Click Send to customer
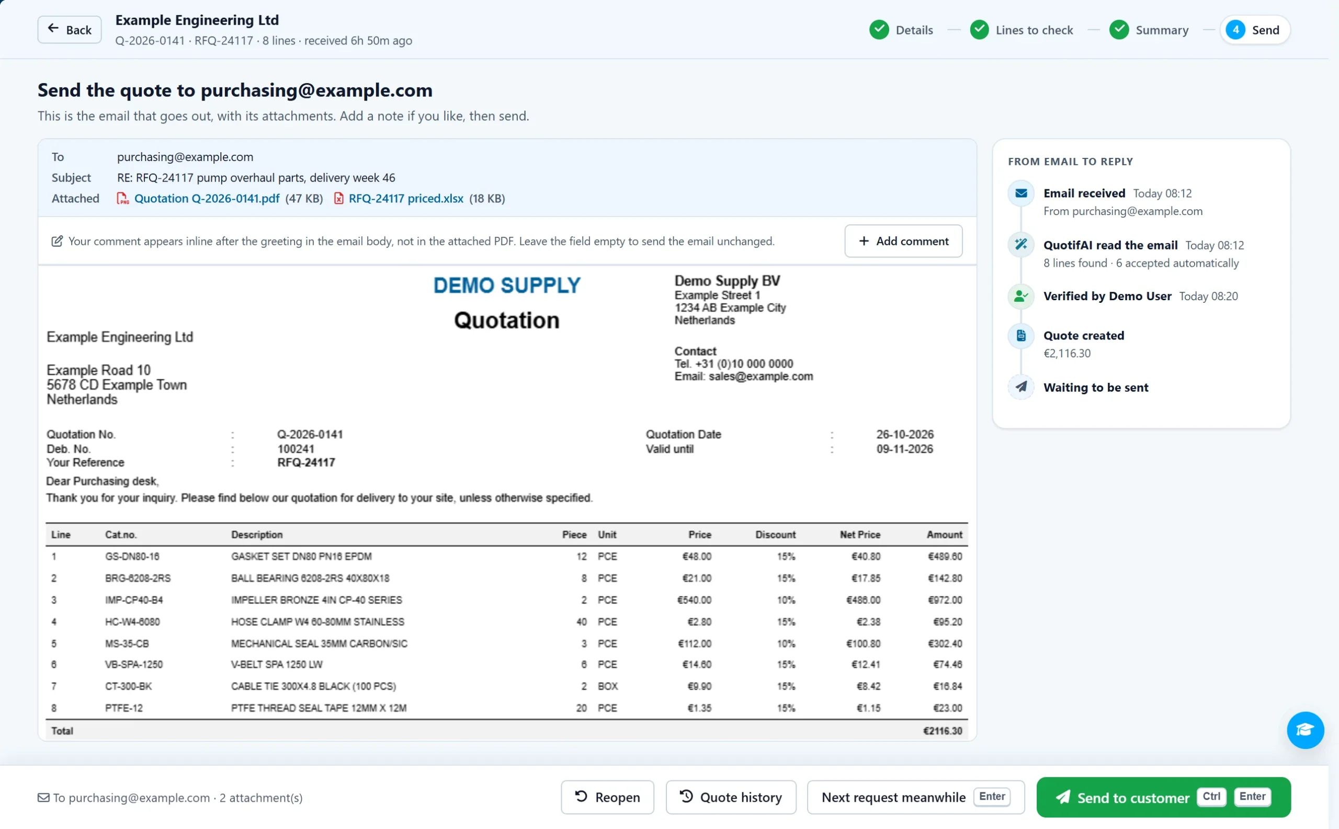 click(x=1163, y=797)
